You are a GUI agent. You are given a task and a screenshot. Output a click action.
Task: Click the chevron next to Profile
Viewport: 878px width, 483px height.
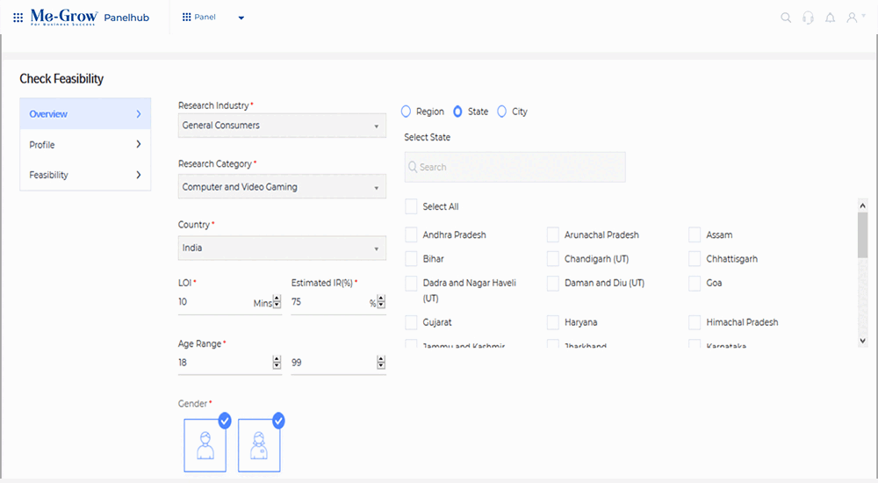139,144
